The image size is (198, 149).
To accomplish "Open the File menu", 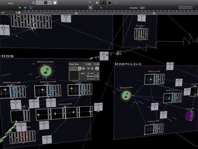I will point(11,3).
